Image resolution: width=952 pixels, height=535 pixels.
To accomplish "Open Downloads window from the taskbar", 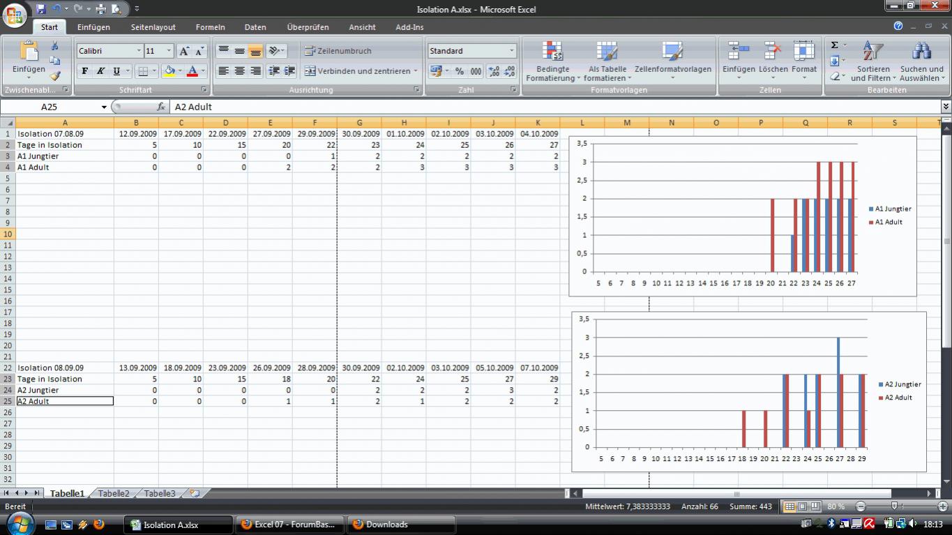I will 401,525.
